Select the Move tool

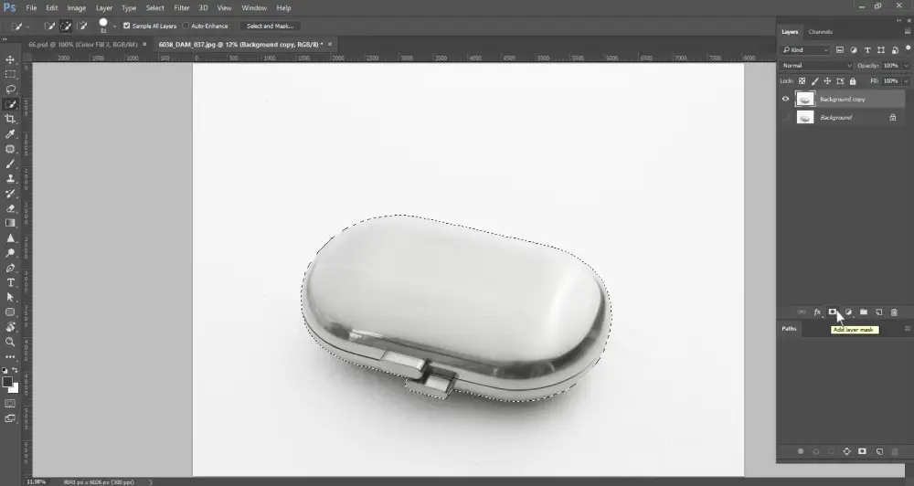[10, 59]
